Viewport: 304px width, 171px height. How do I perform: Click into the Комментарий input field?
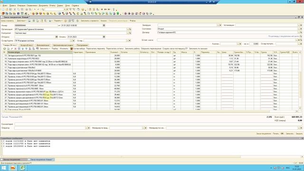(x=158, y=124)
